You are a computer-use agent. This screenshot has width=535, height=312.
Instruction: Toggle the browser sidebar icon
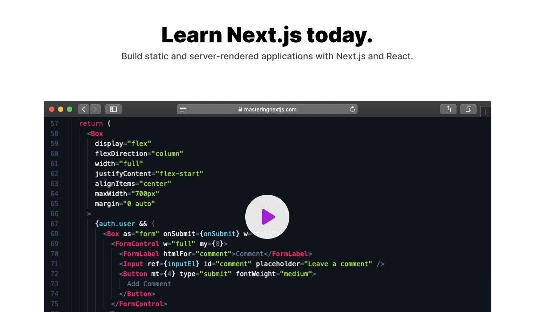click(x=113, y=109)
